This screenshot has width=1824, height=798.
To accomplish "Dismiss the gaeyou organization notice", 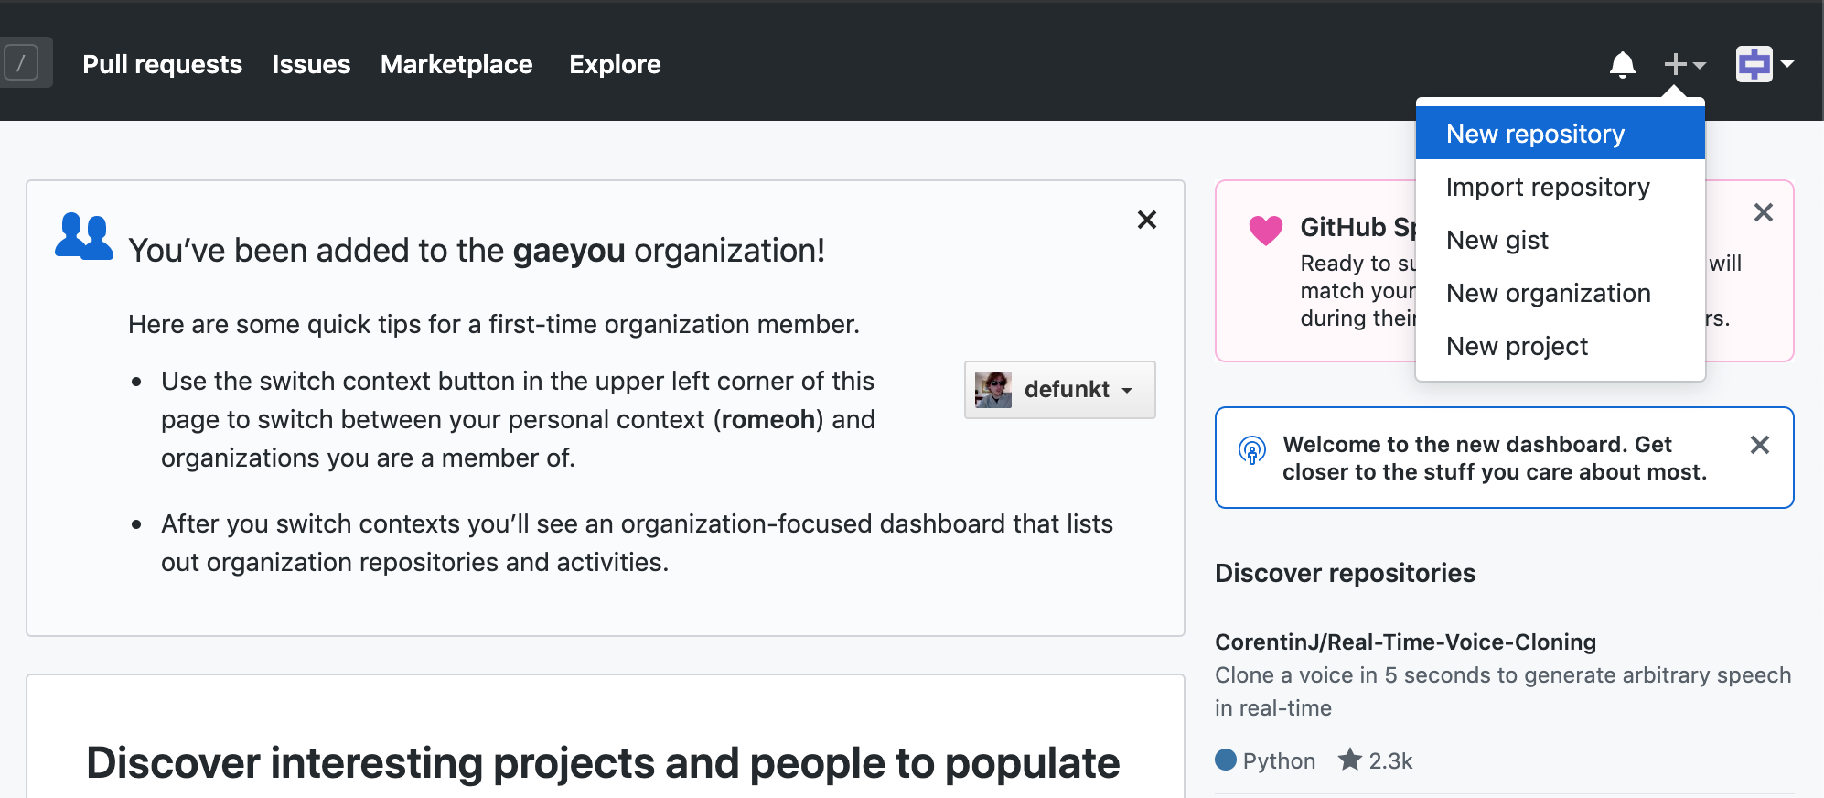I will 1147,220.
